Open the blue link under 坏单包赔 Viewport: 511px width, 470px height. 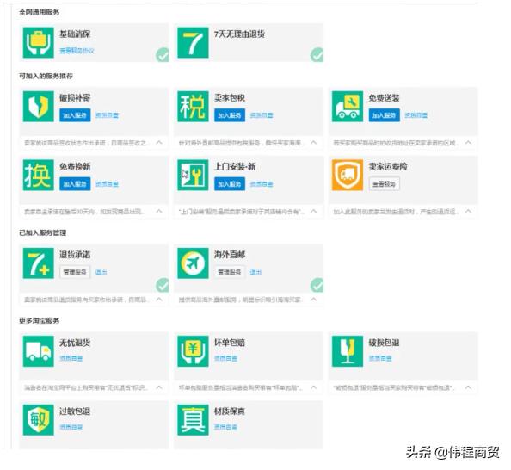[x=225, y=358]
